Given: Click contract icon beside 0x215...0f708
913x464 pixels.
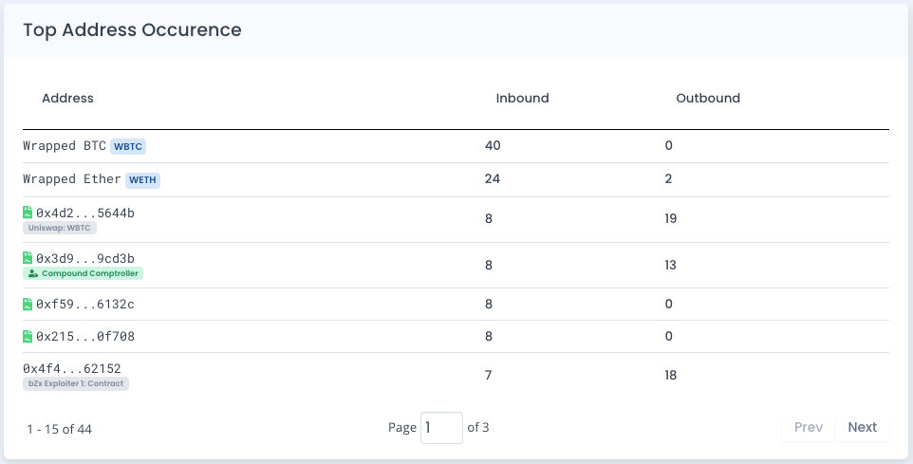Looking at the screenshot, I should pos(28,336).
